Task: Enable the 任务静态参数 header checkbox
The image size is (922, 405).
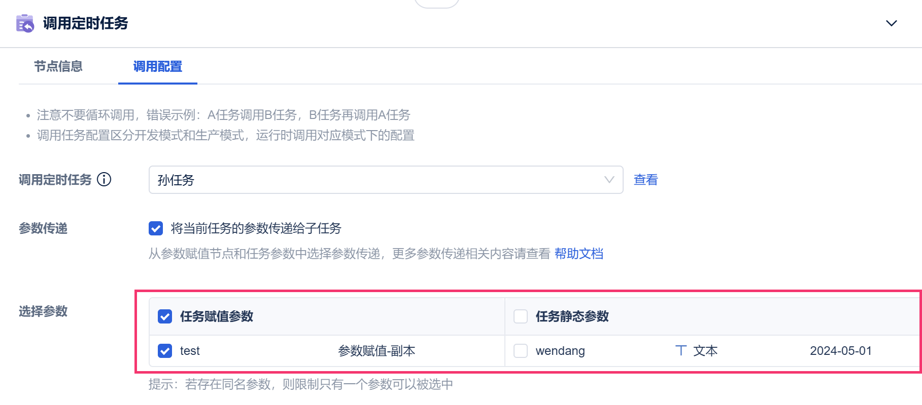Action: click(521, 316)
